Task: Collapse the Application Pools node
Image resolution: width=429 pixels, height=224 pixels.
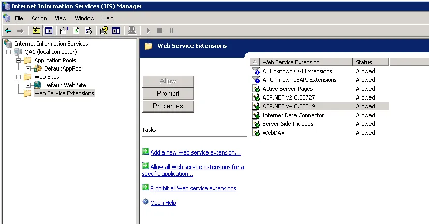Action: (x=18, y=60)
